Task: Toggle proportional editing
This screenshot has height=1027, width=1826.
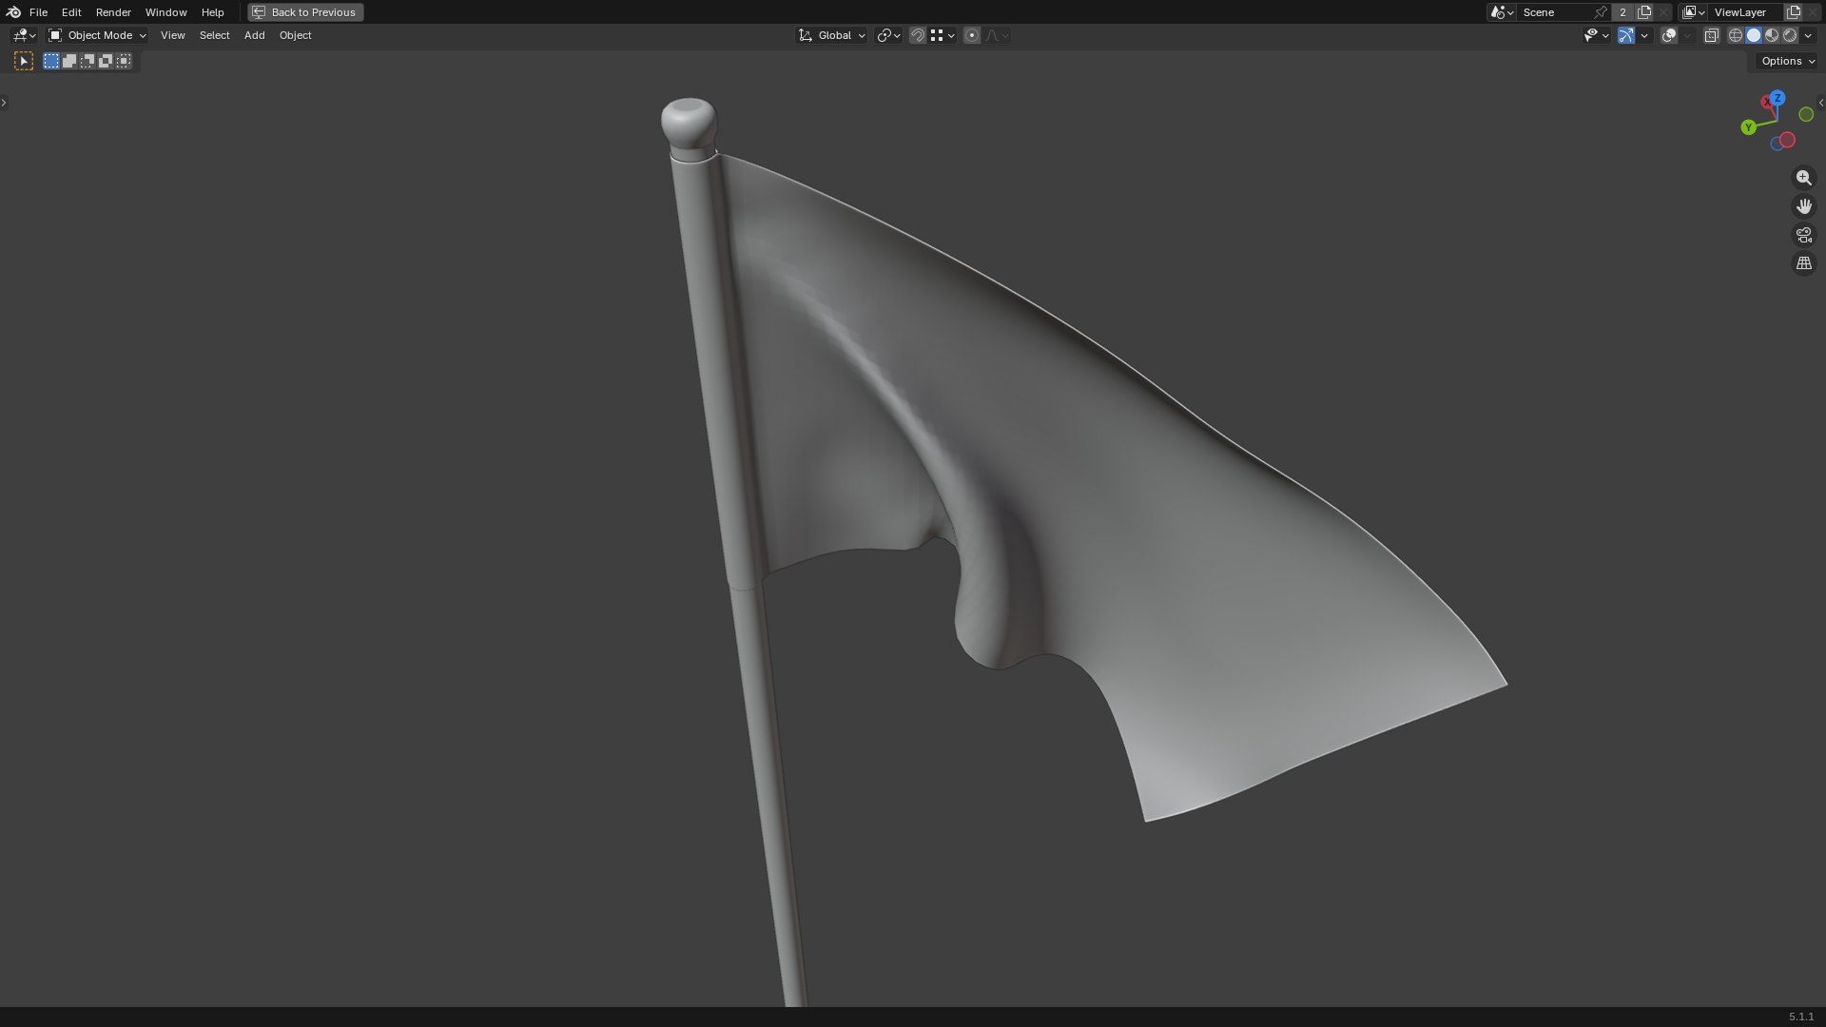Action: (971, 35)
